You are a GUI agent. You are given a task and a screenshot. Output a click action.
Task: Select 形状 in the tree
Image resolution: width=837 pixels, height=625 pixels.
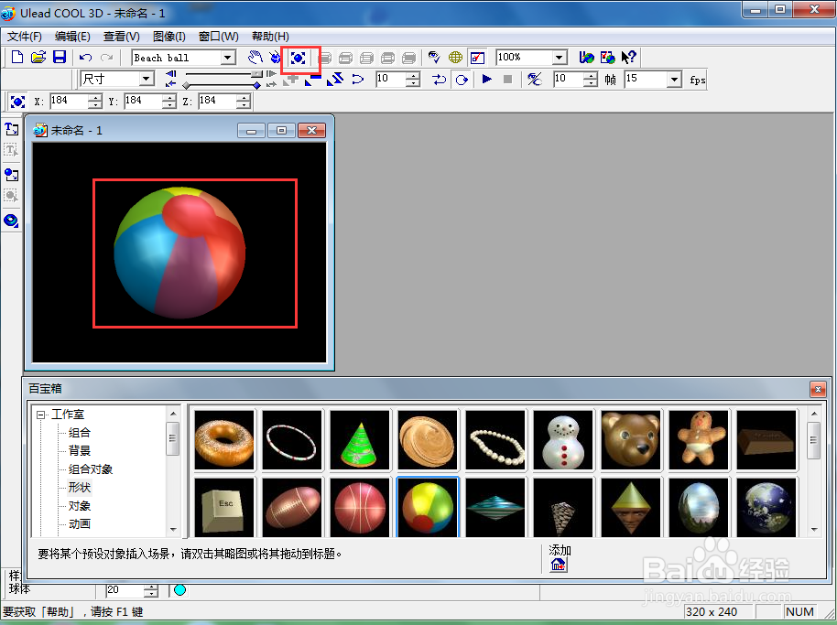click(x=80, y=488)
